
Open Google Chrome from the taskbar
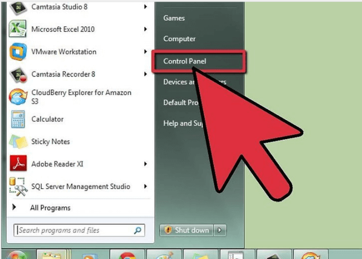click(x=127, y=256)
